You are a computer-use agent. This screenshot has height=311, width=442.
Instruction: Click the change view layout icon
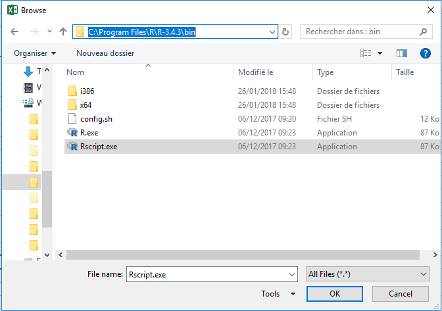click(366, 53)
